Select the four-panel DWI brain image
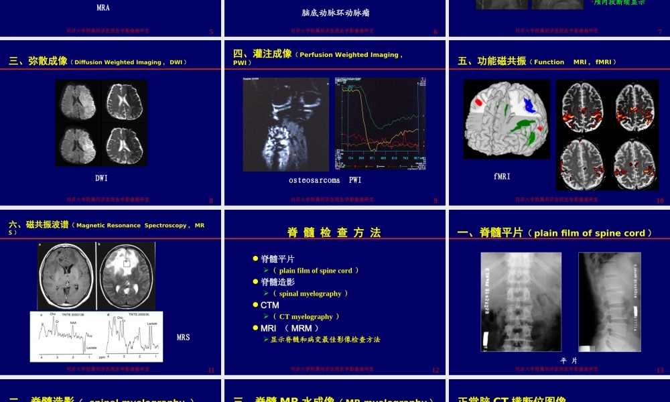Image resolution: width=670 pixels, height=402 pixels. point(100,123)
